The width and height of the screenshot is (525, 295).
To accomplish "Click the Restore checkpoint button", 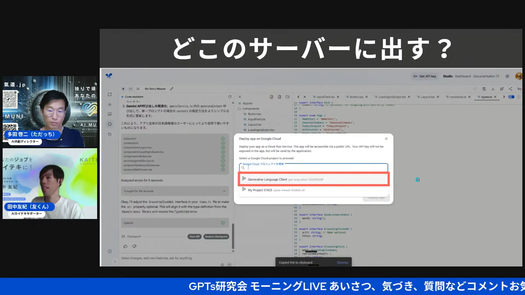I will coord(216,237).
